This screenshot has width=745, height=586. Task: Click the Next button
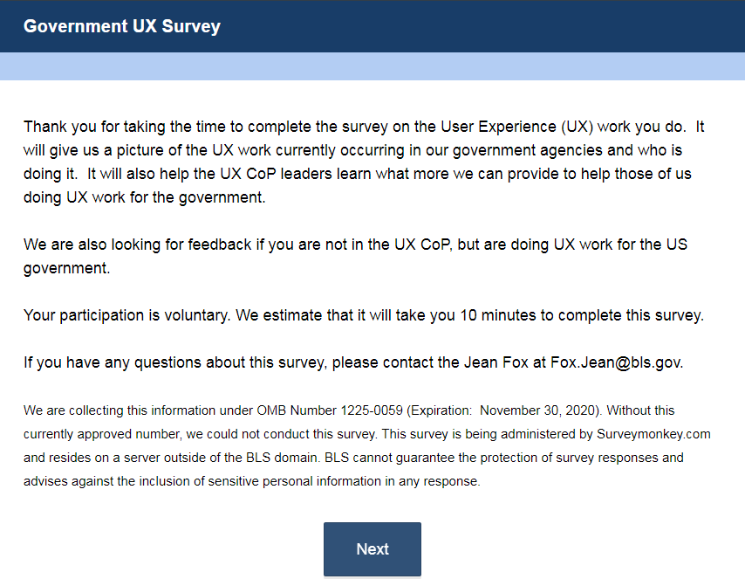click(x=372, y=549)
